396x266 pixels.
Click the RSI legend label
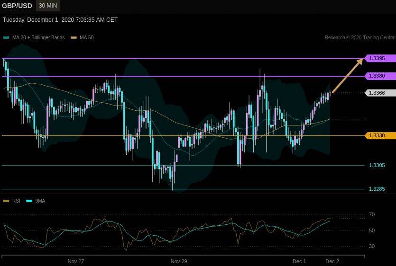pyautogui.click(x=16, y=201)
